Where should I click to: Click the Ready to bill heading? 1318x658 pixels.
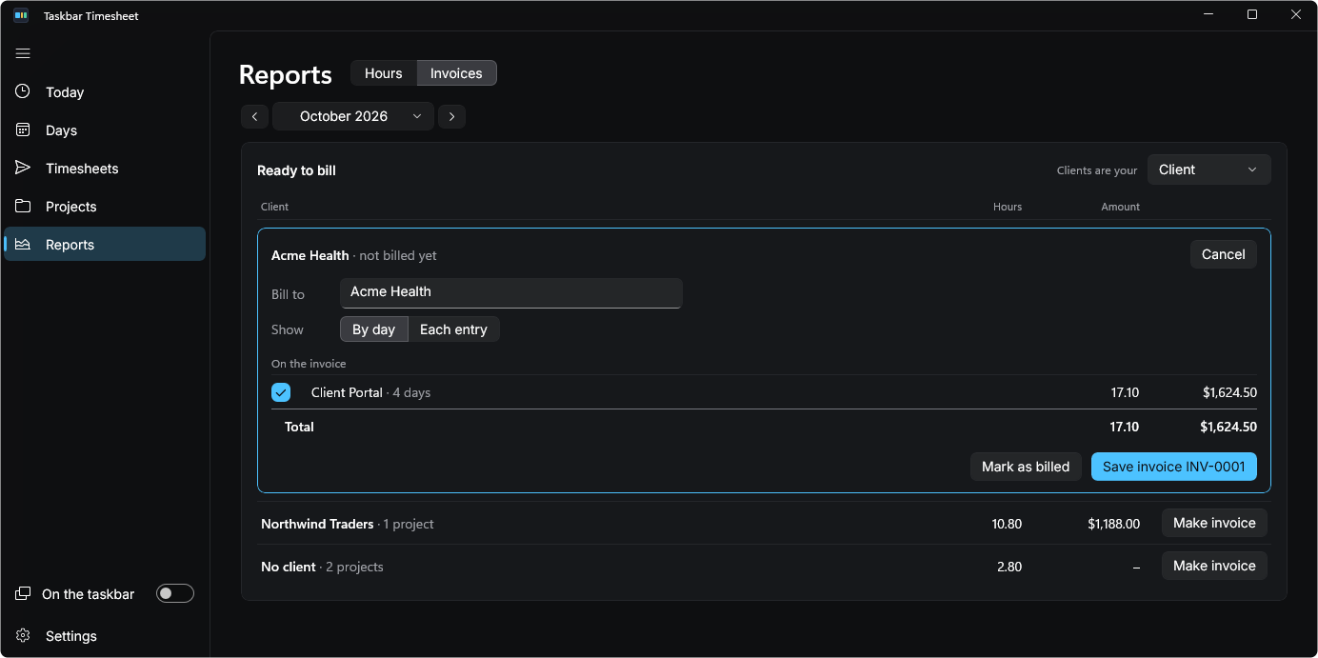coord(296,170)
